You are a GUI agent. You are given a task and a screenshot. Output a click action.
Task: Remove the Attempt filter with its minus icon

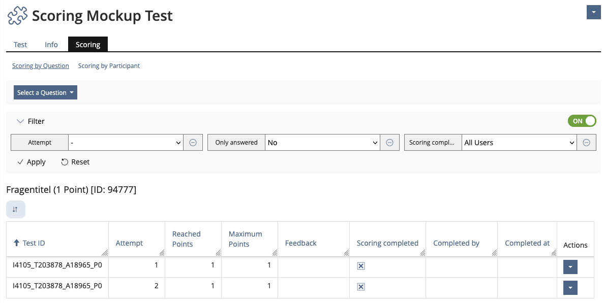point(193,142)
